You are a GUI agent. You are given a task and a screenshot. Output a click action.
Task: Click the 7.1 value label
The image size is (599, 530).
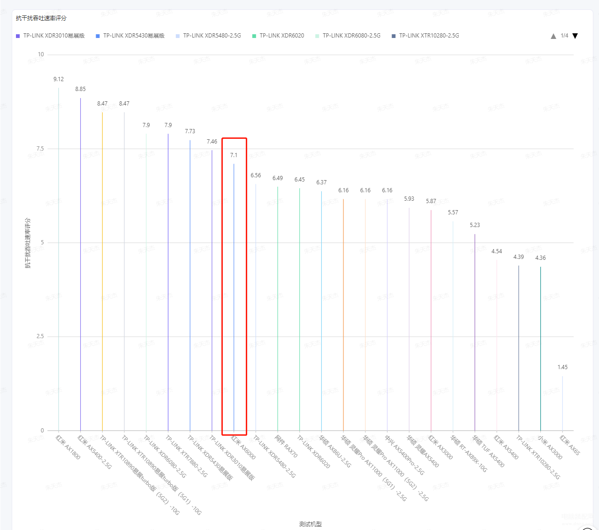tap(234, 155)
